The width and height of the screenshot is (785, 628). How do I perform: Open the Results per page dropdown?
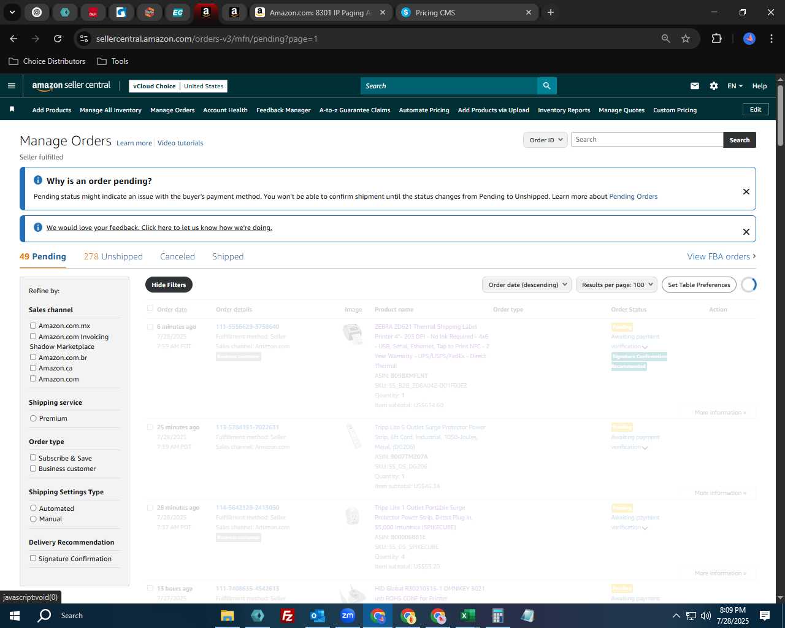(616, 285)
